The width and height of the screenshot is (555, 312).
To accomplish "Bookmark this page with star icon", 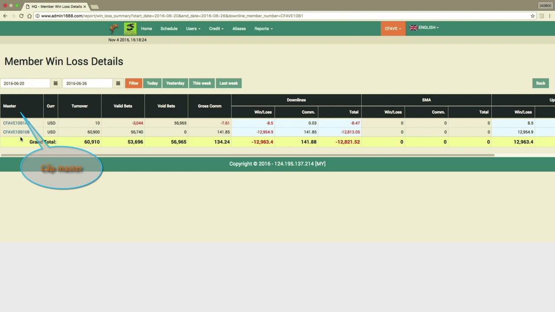I will pyautogui.click(x=532, y=16).
